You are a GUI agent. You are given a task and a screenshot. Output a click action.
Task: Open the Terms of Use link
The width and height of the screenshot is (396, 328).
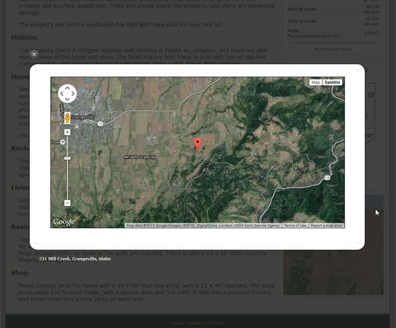(x=295, y=226)
